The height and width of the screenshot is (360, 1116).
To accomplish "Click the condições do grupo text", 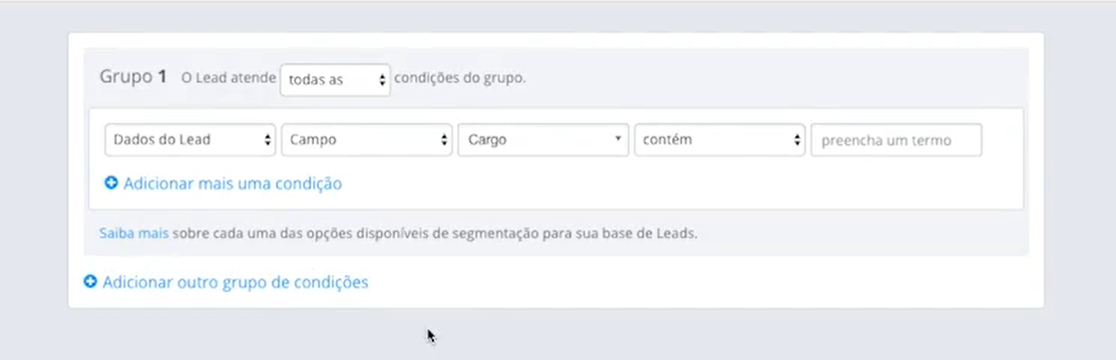I will click(x=460, y=78).
